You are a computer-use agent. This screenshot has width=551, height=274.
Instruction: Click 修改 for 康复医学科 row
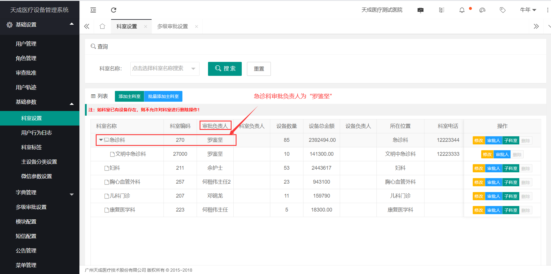click(479, 210)
